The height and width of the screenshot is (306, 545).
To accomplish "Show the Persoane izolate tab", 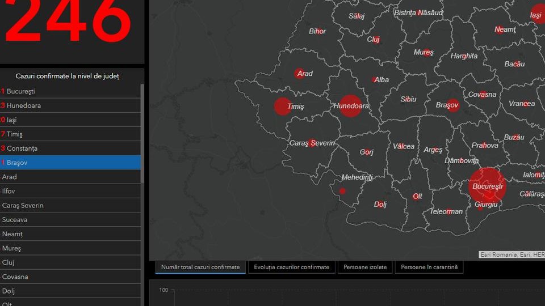I will click(x=365, y=267).
